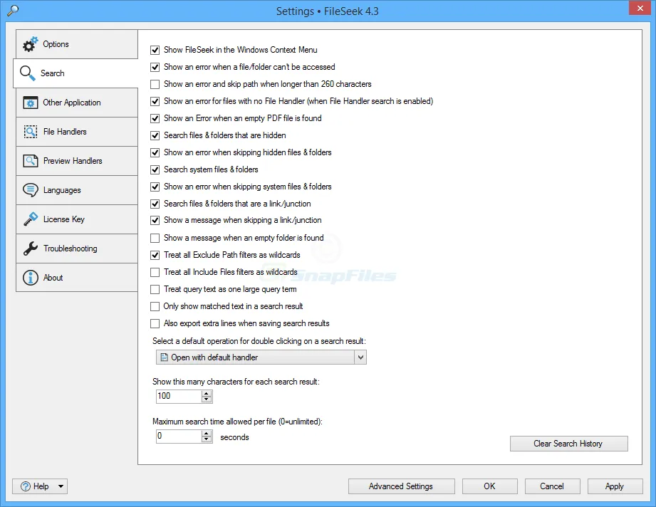656x507 pixels.
Task: Click the Cancel button
Action: pos(552,486)
